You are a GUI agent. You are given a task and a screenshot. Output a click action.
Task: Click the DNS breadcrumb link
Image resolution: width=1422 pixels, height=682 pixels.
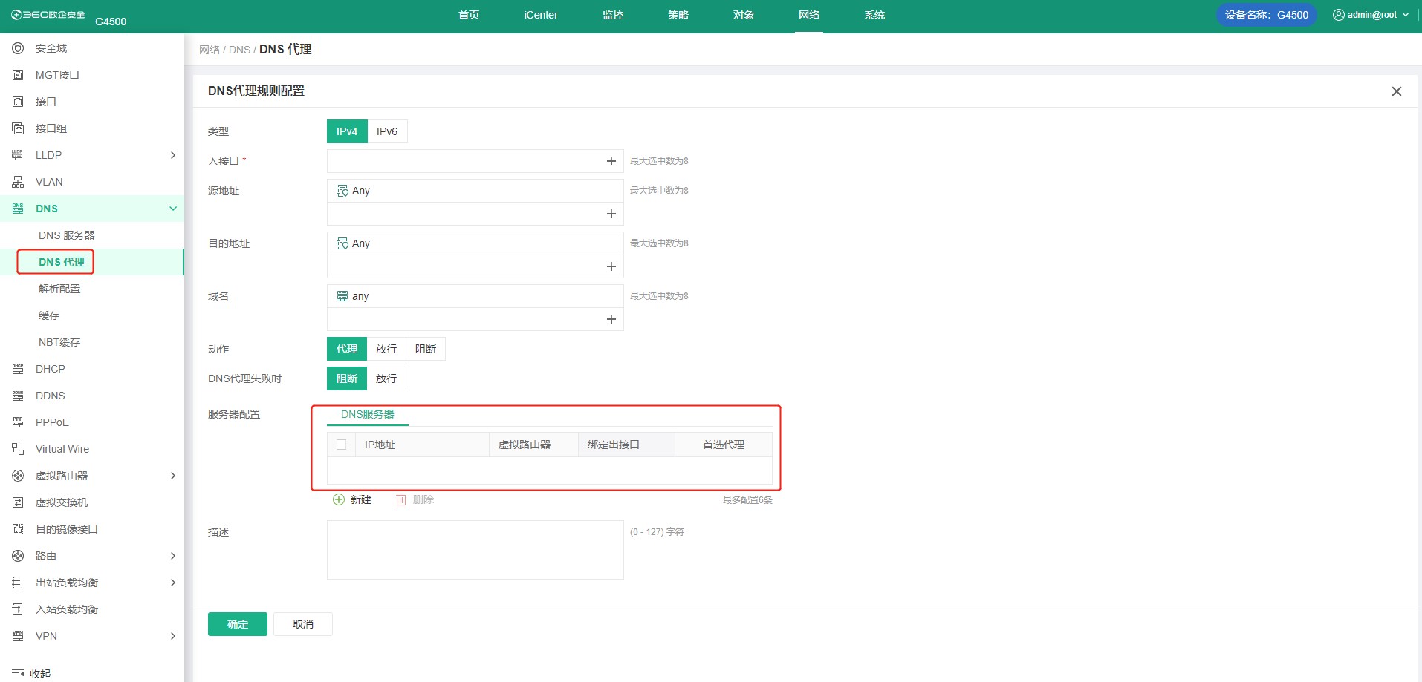click(239, 50)
